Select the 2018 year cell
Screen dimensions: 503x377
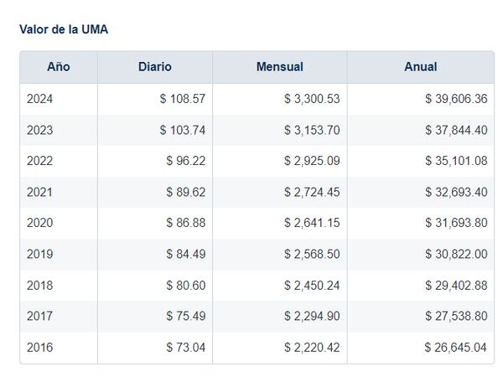(x=39, y=285)
